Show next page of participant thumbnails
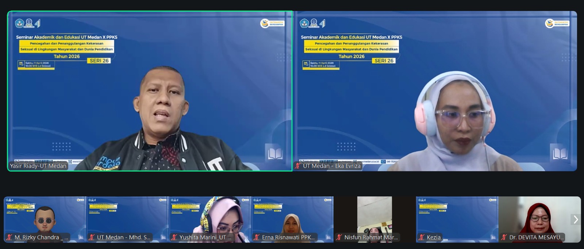Image resolution: width=584 pixels, height=249 pixels. [576, 219]
